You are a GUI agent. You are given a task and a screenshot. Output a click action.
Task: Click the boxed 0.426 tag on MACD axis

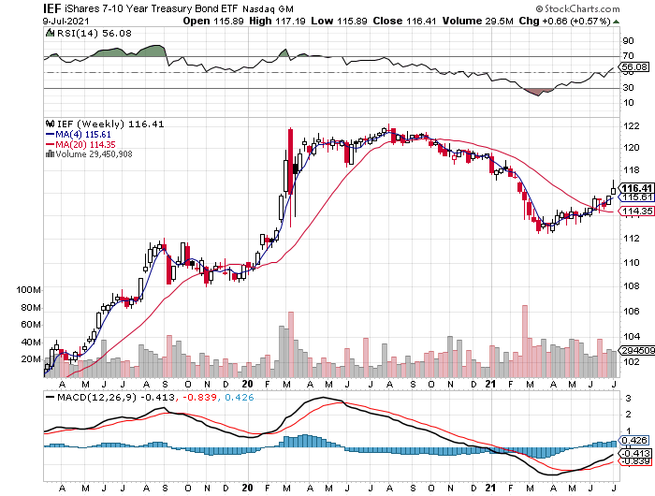[634, 441]
